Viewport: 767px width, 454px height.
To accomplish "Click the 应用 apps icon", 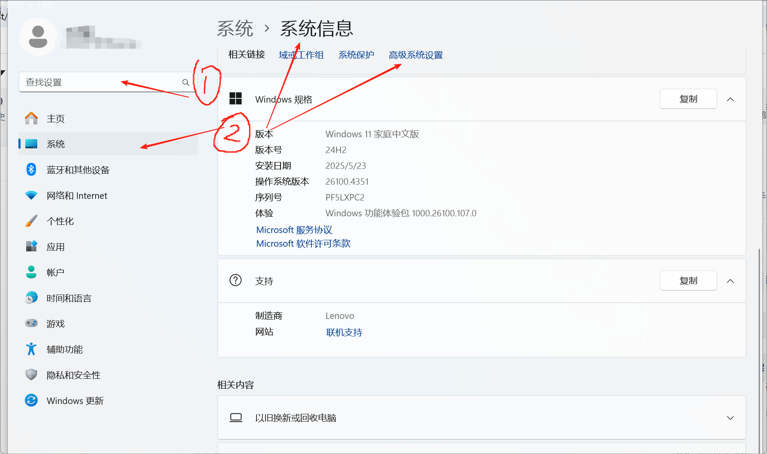I will [31, 247].
